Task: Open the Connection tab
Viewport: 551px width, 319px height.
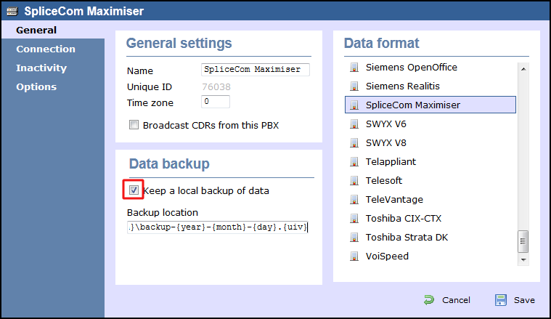Action: 46,49
